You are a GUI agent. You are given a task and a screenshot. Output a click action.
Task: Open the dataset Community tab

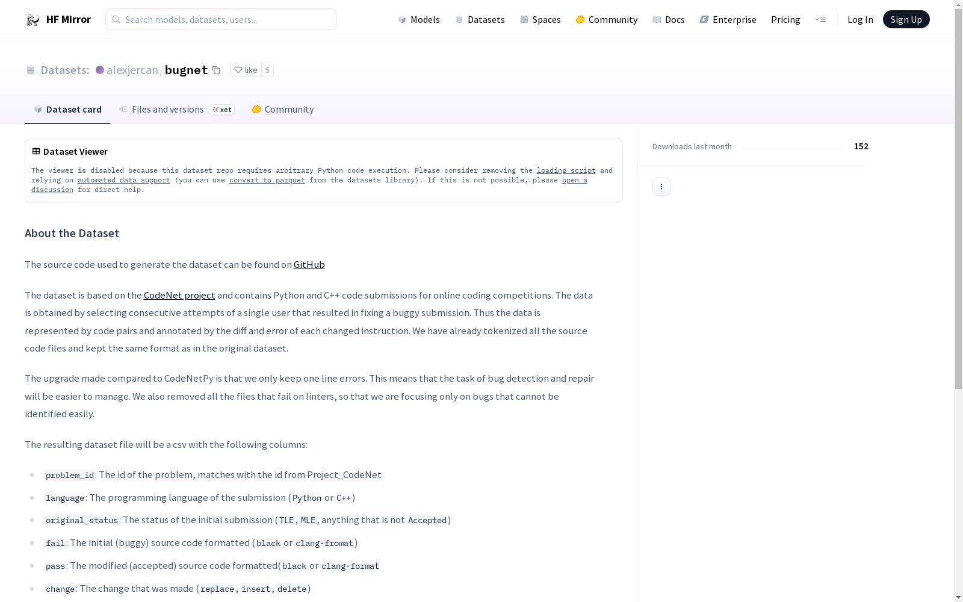click(x=283, y=110)
